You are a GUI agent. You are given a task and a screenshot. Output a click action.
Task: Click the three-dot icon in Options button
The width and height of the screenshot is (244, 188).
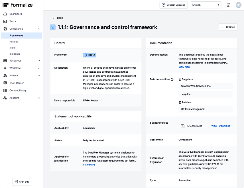click(223, 27)
